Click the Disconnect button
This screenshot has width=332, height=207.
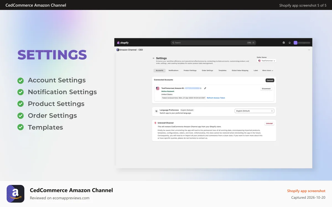(266, 89)
